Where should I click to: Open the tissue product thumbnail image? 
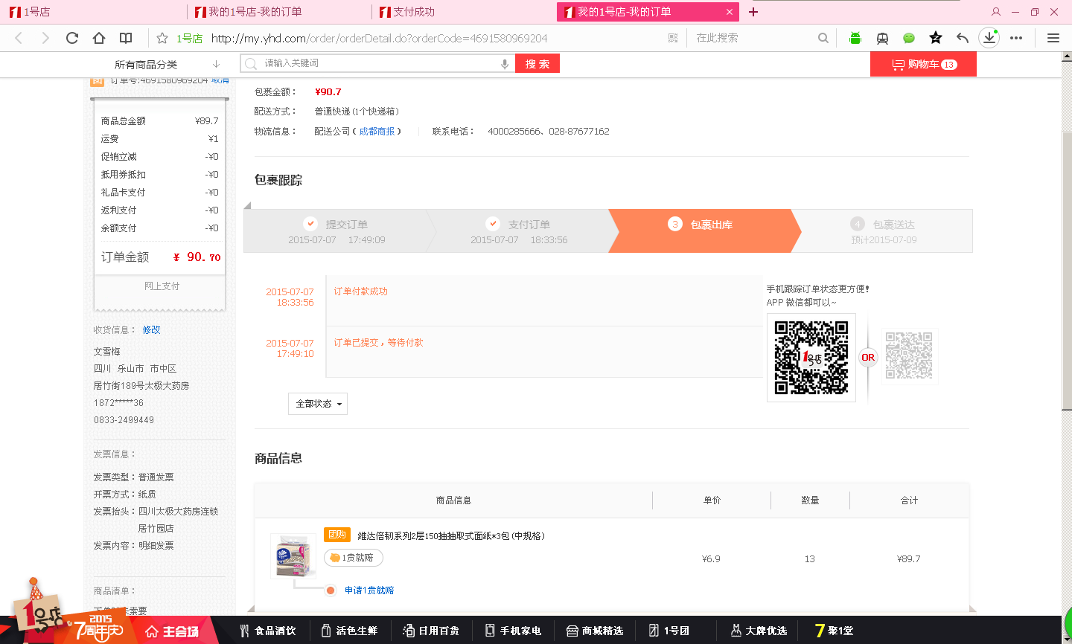click(x=293, y=556)
